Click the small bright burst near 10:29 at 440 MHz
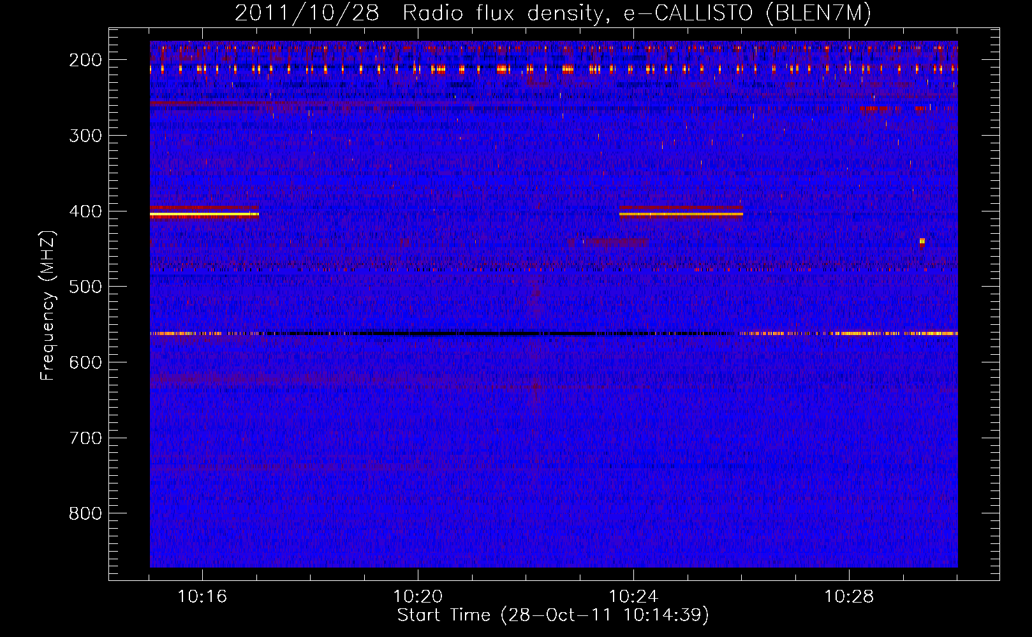Viewport: 1032px width, 637px height. [922, 241]
